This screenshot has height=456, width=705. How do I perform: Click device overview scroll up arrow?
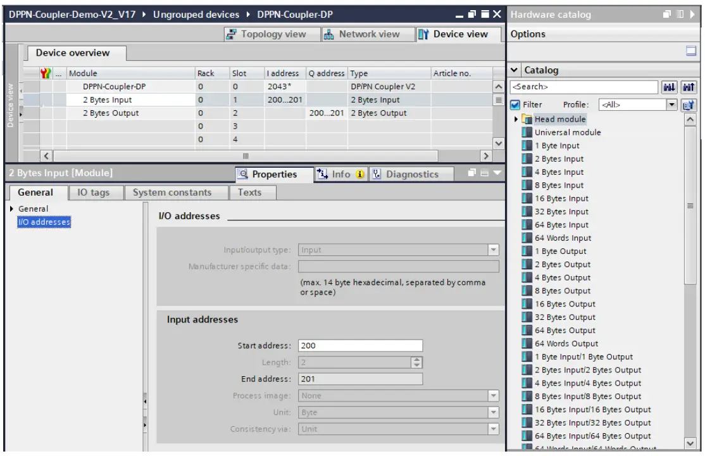pos(498,86)
